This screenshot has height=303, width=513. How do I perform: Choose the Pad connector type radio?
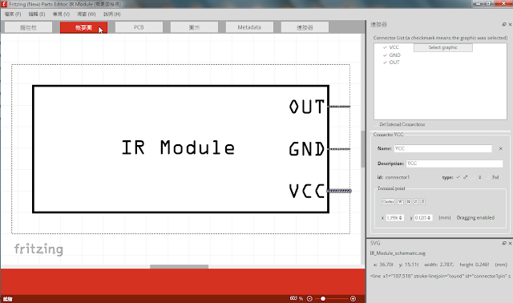click(x=487, y=177)
